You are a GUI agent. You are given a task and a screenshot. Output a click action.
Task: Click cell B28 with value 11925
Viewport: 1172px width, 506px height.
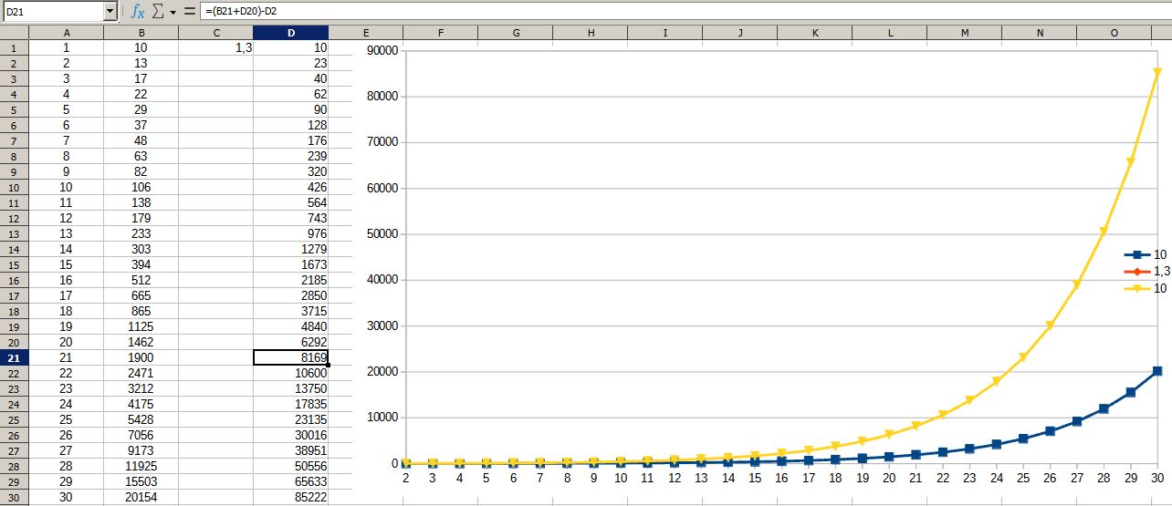[x=141, y=466]
